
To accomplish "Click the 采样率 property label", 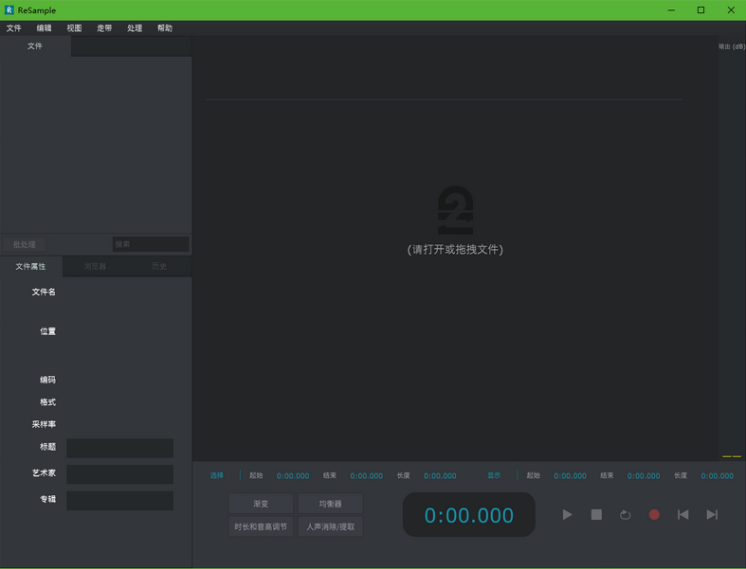I will [x=44, y=424].
